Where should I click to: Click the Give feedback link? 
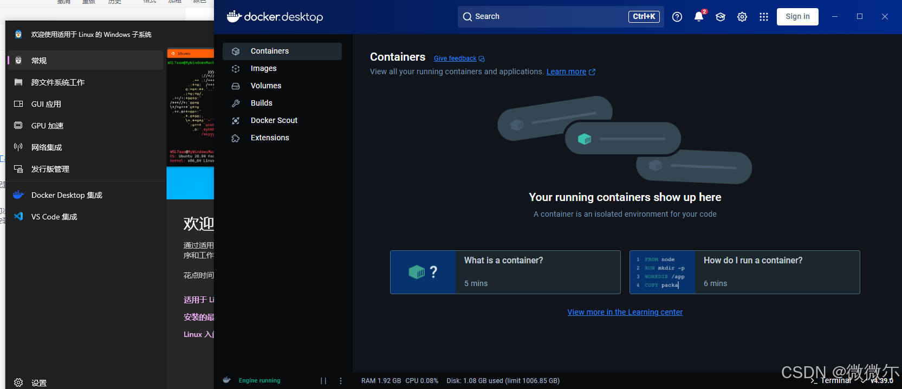455,59
